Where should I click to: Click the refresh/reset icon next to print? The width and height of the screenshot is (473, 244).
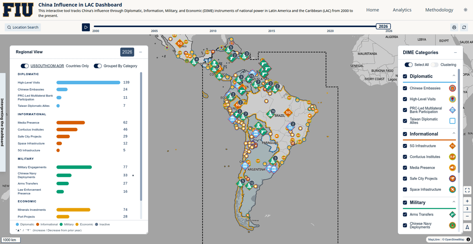coord(464,27)
